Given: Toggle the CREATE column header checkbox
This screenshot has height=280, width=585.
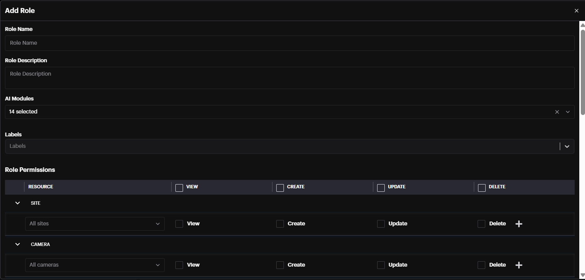Looking at the screenshot, I should coord(280,188).
